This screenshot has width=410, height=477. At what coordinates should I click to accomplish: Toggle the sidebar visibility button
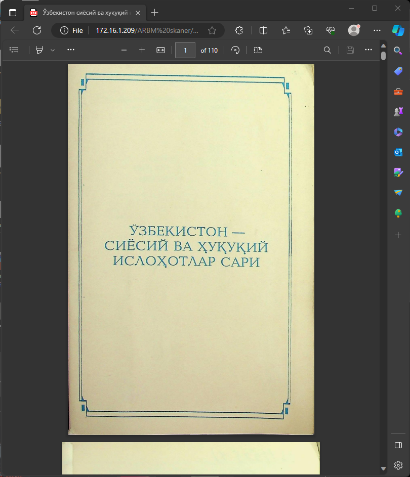click(398, 445)
